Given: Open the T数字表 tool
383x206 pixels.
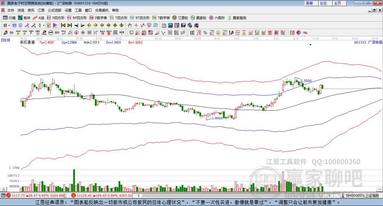Looking at the screenshot, I should click(161, 18).
